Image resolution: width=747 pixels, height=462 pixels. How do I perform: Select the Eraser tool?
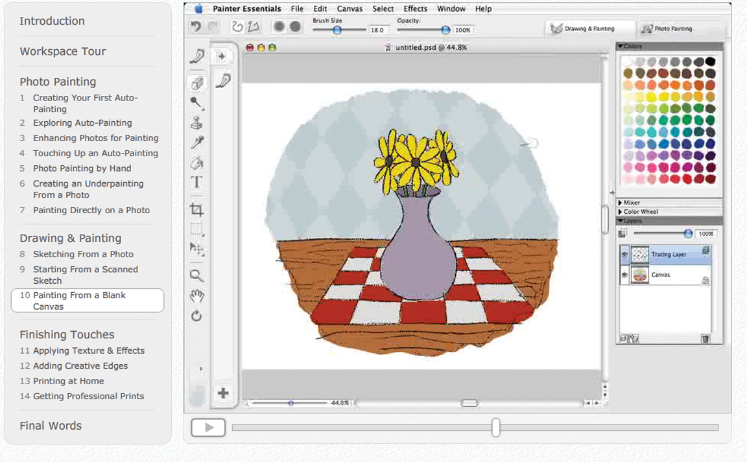197,83
